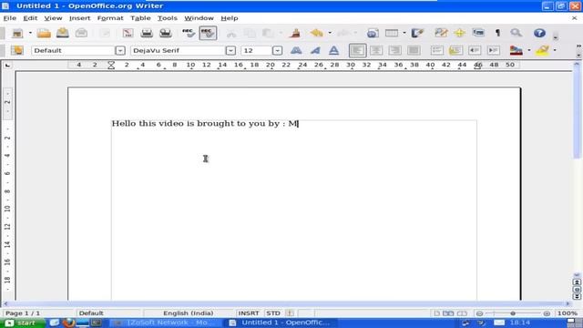Image resolution: width=583 pixels, height=328 pixels.
Task: Expand the font size 12 dropdown
Action: (x=277, y=51)
